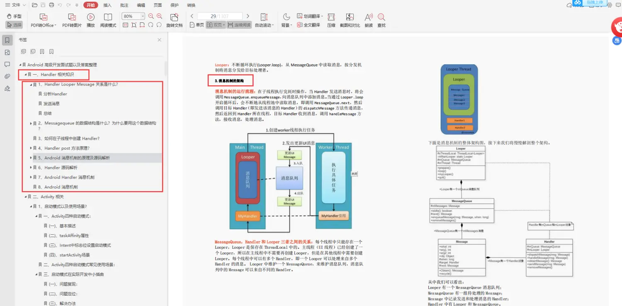Click collapse all bookmarks icon
The height and width of the screenshot is (306, 622).
[33, 51]
